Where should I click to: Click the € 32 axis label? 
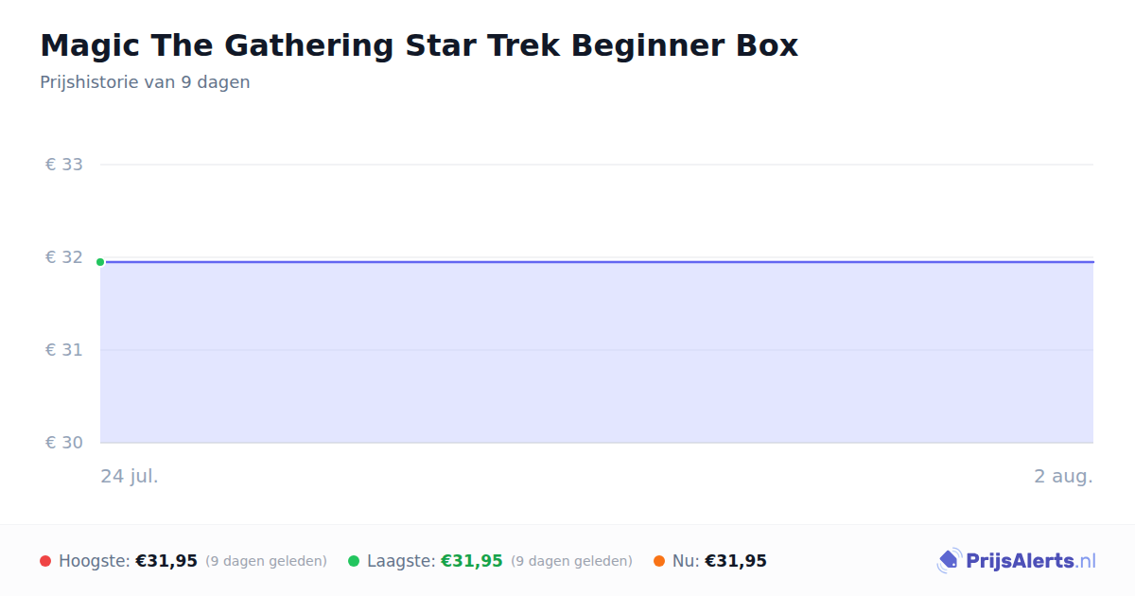point(64,257)
